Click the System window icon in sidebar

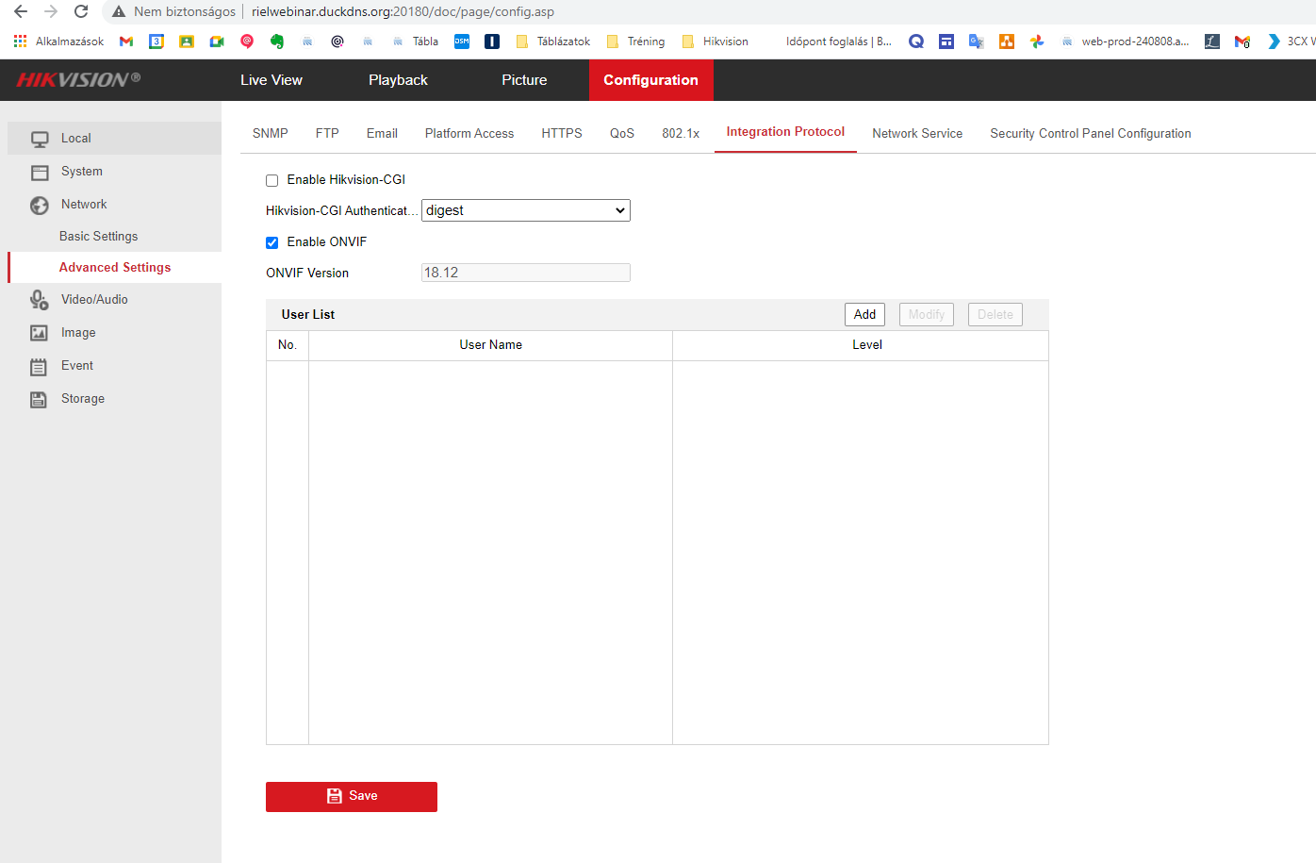(40, 172)
